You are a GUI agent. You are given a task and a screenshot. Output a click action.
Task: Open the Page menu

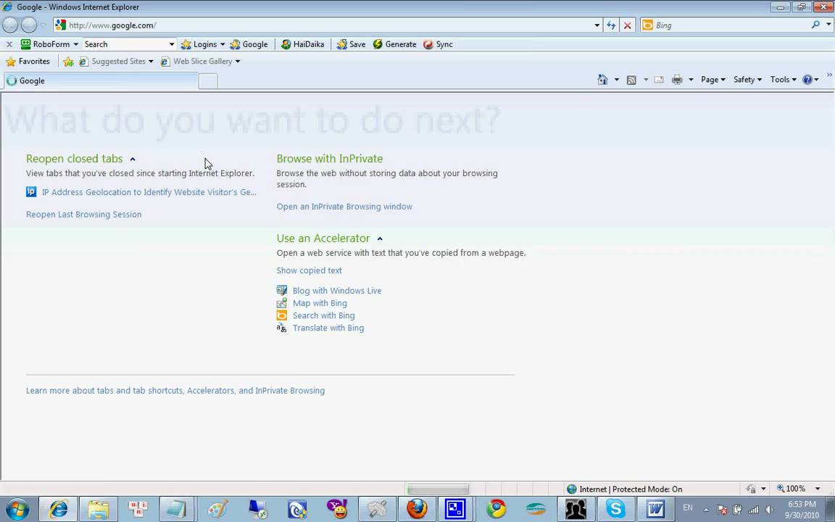click(x=713, y=79)
